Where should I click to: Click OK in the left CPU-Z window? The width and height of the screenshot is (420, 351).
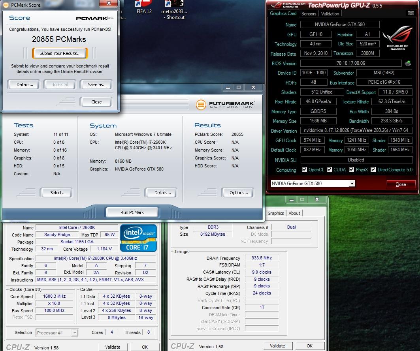click(145, 347)
